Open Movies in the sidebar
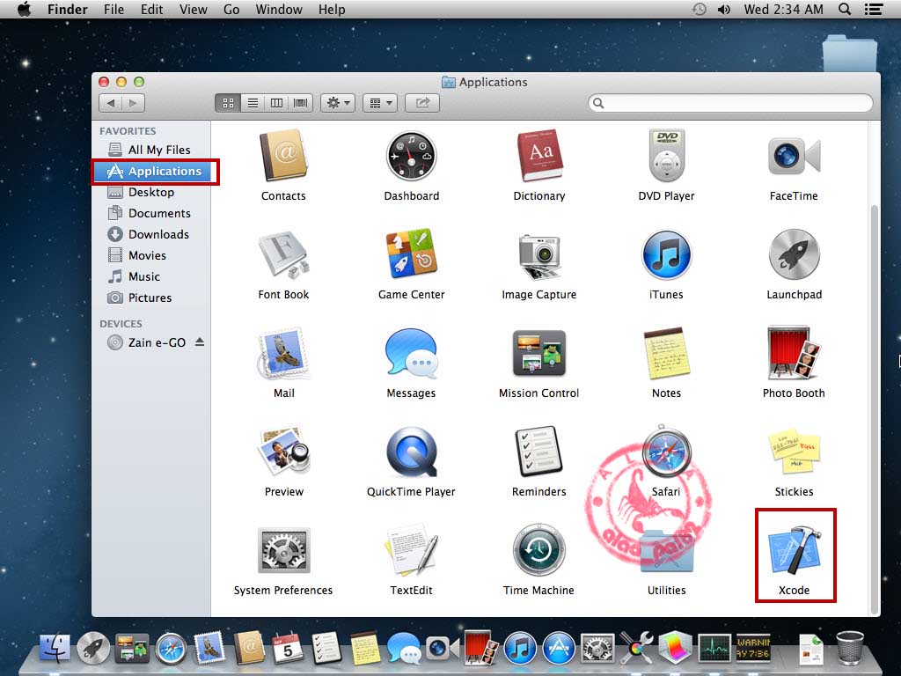Screen dimensions: 901x676 coord(150,255)
